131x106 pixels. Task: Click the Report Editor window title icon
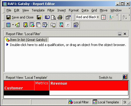(5, 4)
